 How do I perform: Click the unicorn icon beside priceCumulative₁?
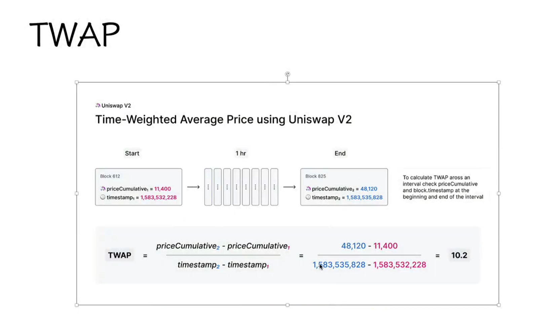pos(103,189)
